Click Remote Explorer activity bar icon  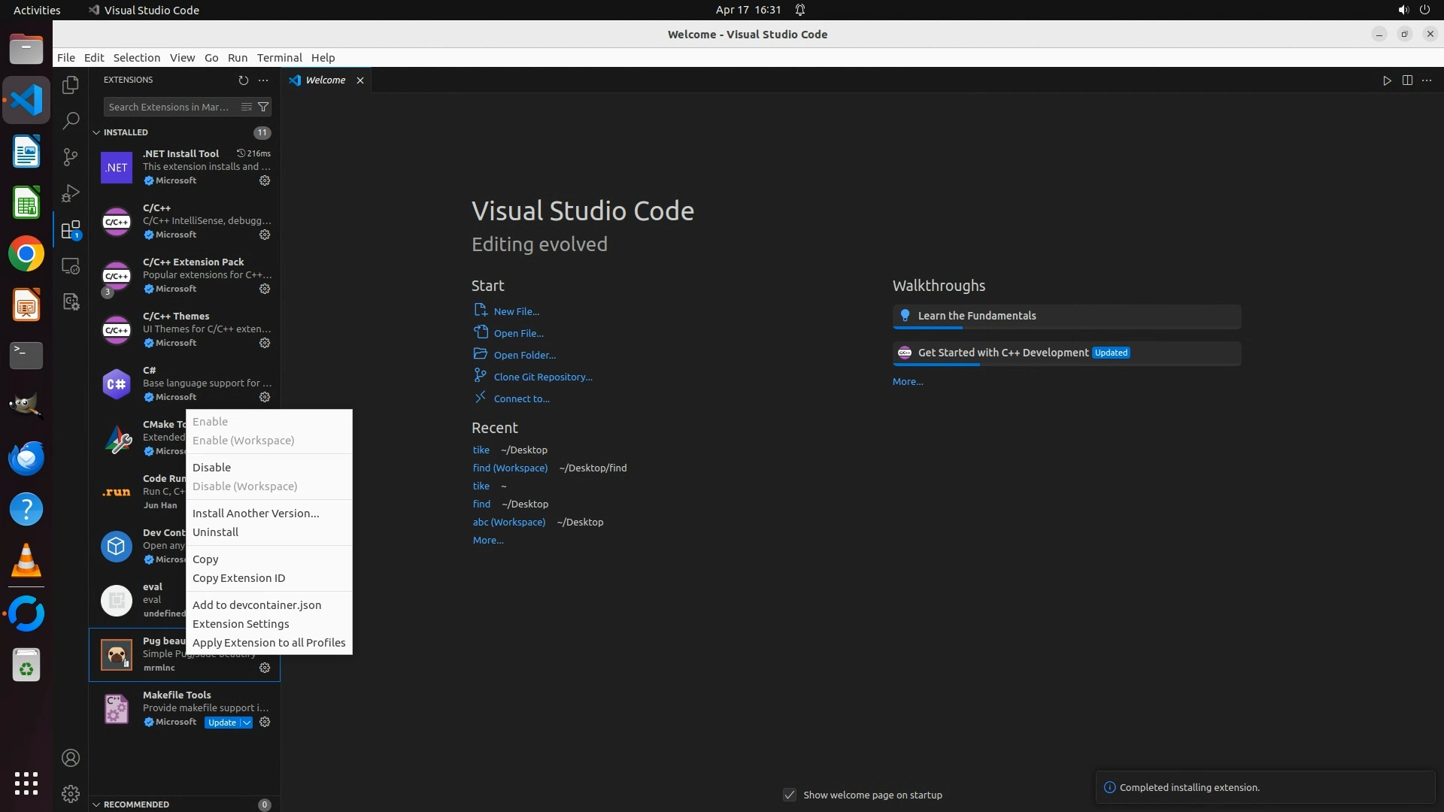tap(71, 266)
